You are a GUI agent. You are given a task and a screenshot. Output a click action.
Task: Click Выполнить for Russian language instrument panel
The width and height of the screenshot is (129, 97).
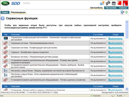coord(115,66)
